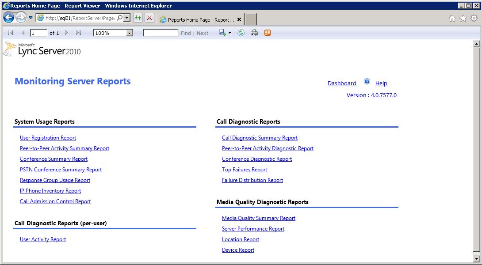
Task: Click the browser Back arrow button
Action: point(8,18)
